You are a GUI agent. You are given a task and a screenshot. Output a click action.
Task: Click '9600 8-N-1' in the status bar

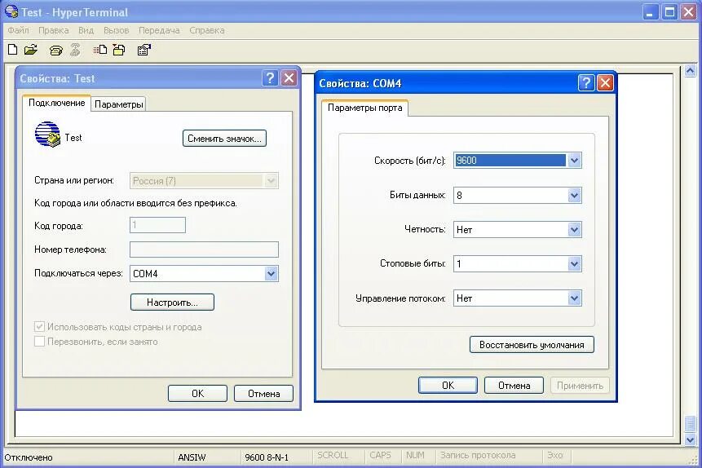click(x=267, y=457)
